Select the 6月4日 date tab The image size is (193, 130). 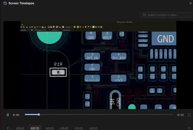tap(64, 128)
